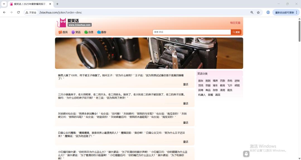Click the pink cat 爱笑话 site logo

tap(74, 23)
